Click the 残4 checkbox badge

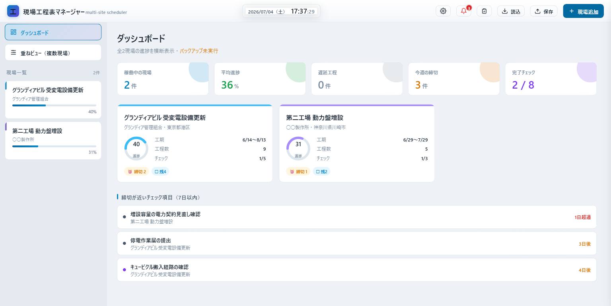click(160, 172)
